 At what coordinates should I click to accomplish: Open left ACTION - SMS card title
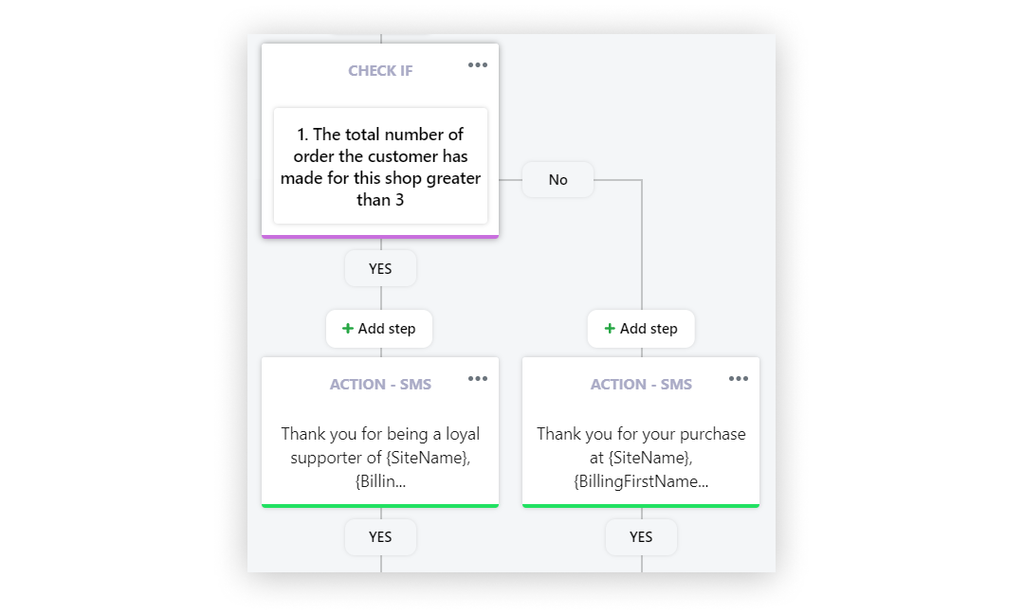(x=380, y=385)
